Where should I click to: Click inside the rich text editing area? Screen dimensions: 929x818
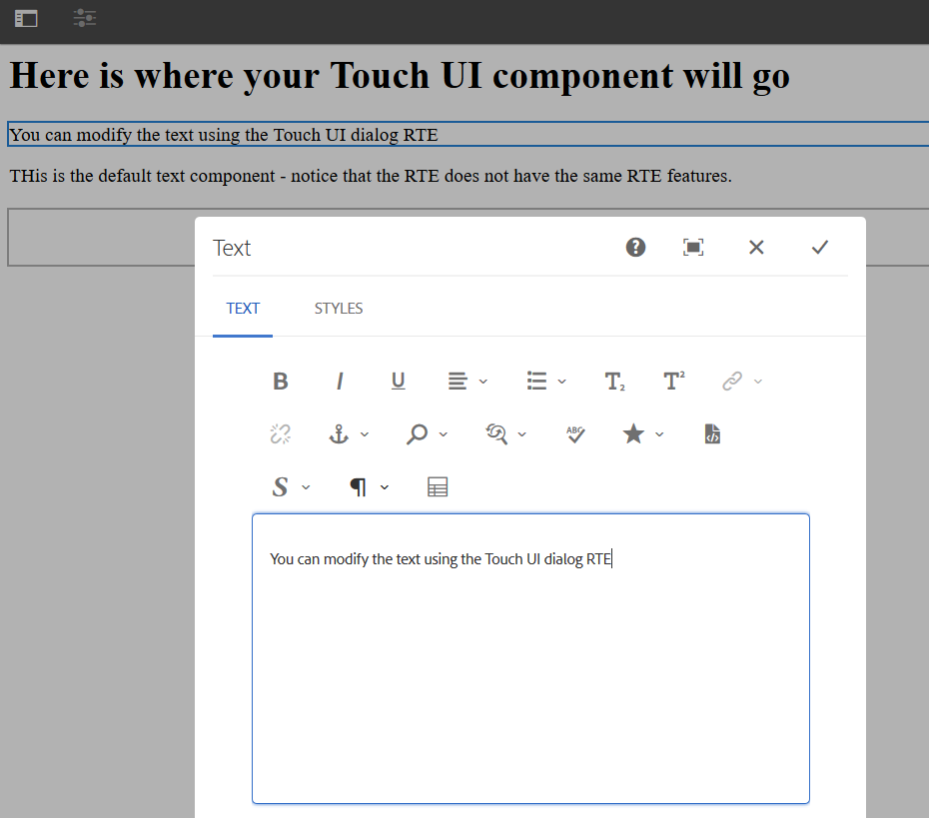pos(530,679)
